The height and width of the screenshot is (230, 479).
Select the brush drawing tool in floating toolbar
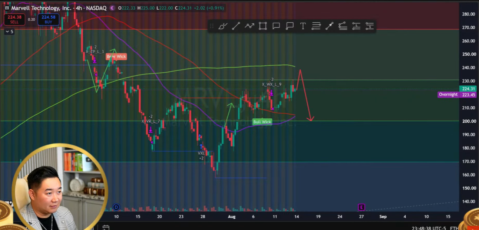click(x=223, y=26)
